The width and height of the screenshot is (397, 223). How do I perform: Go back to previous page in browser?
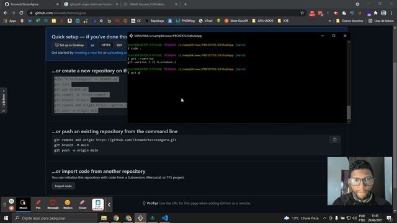pyautogui.click(x=6, y=13)
